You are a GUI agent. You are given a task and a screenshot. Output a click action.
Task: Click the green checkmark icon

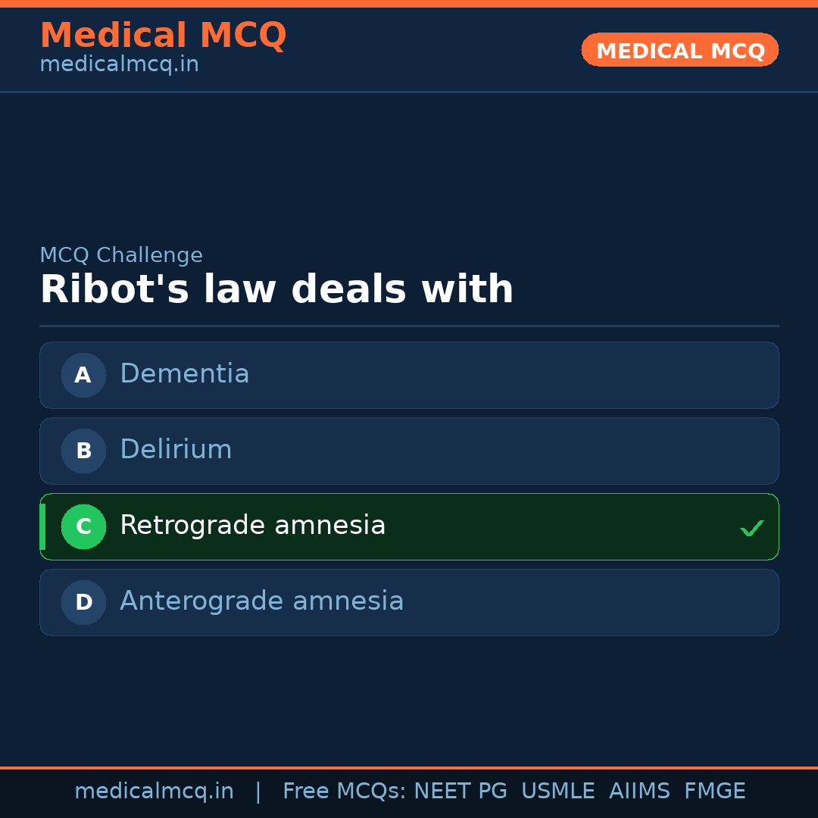[751, 528]
